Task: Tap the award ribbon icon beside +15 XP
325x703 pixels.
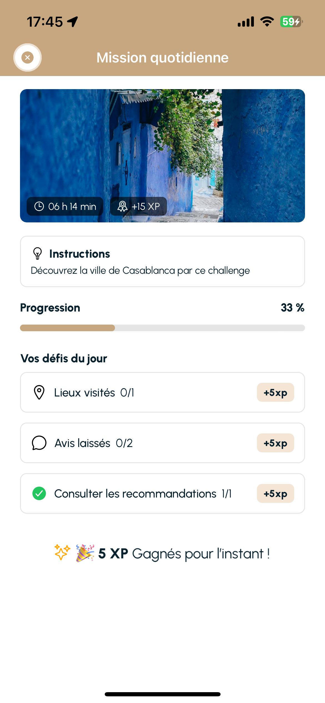Action: pos(122,206)
